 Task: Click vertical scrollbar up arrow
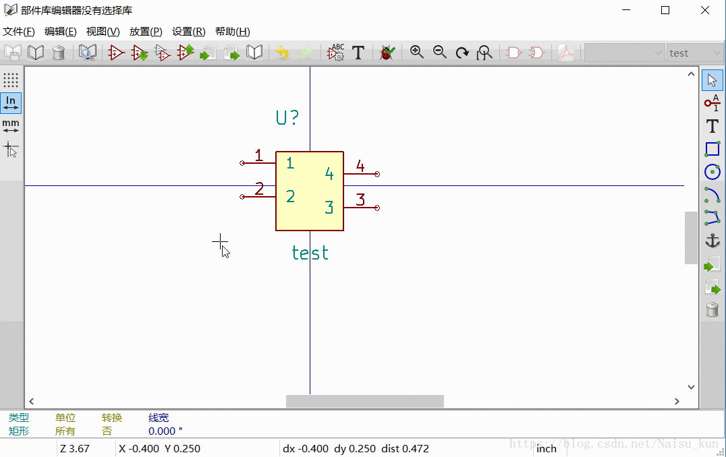click(691, 74)
